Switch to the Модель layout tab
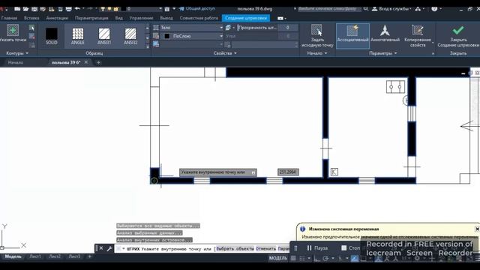 [13, 256]
